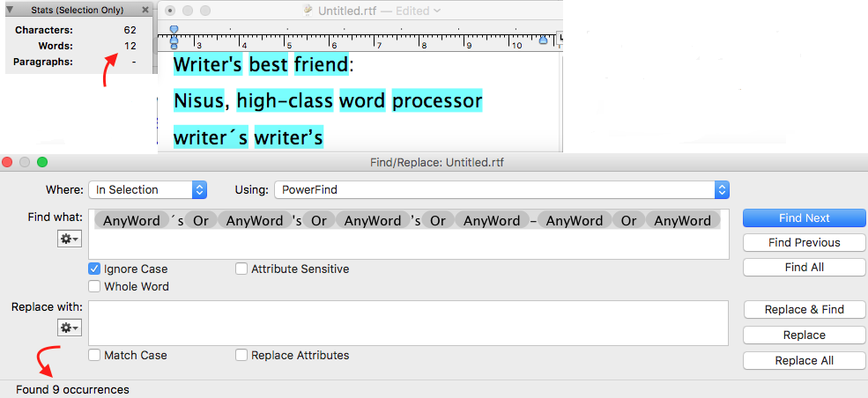Viewport: 868px width, 398px height.
Task: Open the Replace with gear options menu
Action: tap(70, 328)
